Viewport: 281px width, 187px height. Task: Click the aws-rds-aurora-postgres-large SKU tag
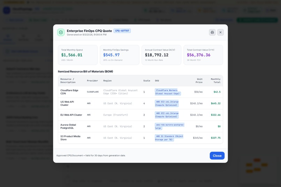[169, 126]
